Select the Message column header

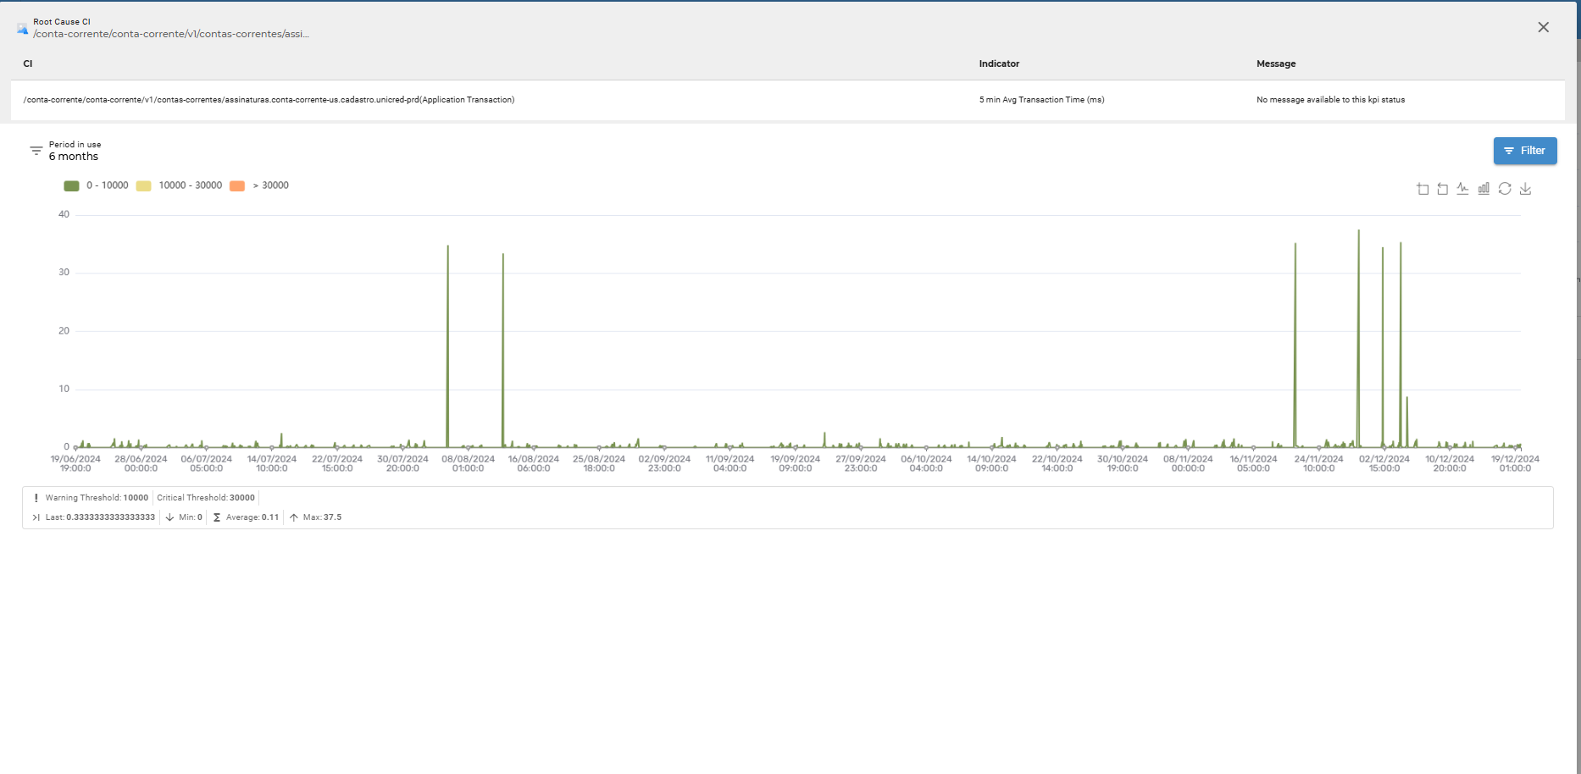coord(1277,64)
